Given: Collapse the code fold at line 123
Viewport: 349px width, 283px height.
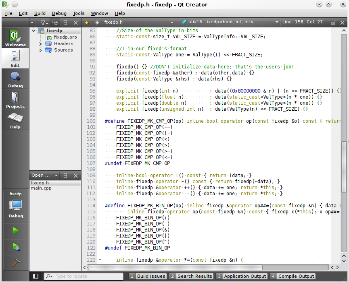Looking at the screenshot, I should click(100, 260).
